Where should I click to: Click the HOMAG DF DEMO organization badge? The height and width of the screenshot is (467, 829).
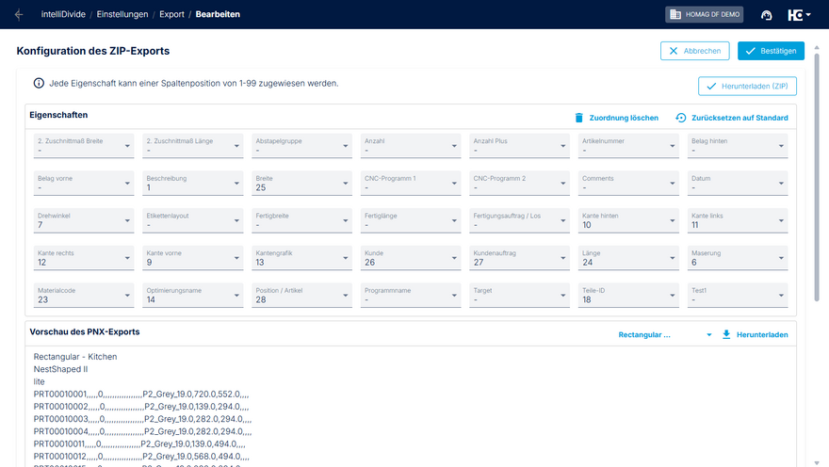[704, 14]
